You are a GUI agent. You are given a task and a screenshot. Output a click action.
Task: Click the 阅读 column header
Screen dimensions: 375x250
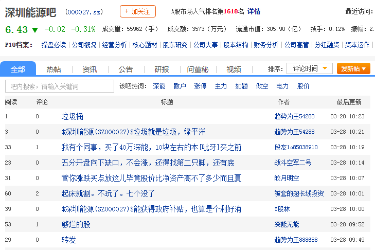[x=11, y=102]
